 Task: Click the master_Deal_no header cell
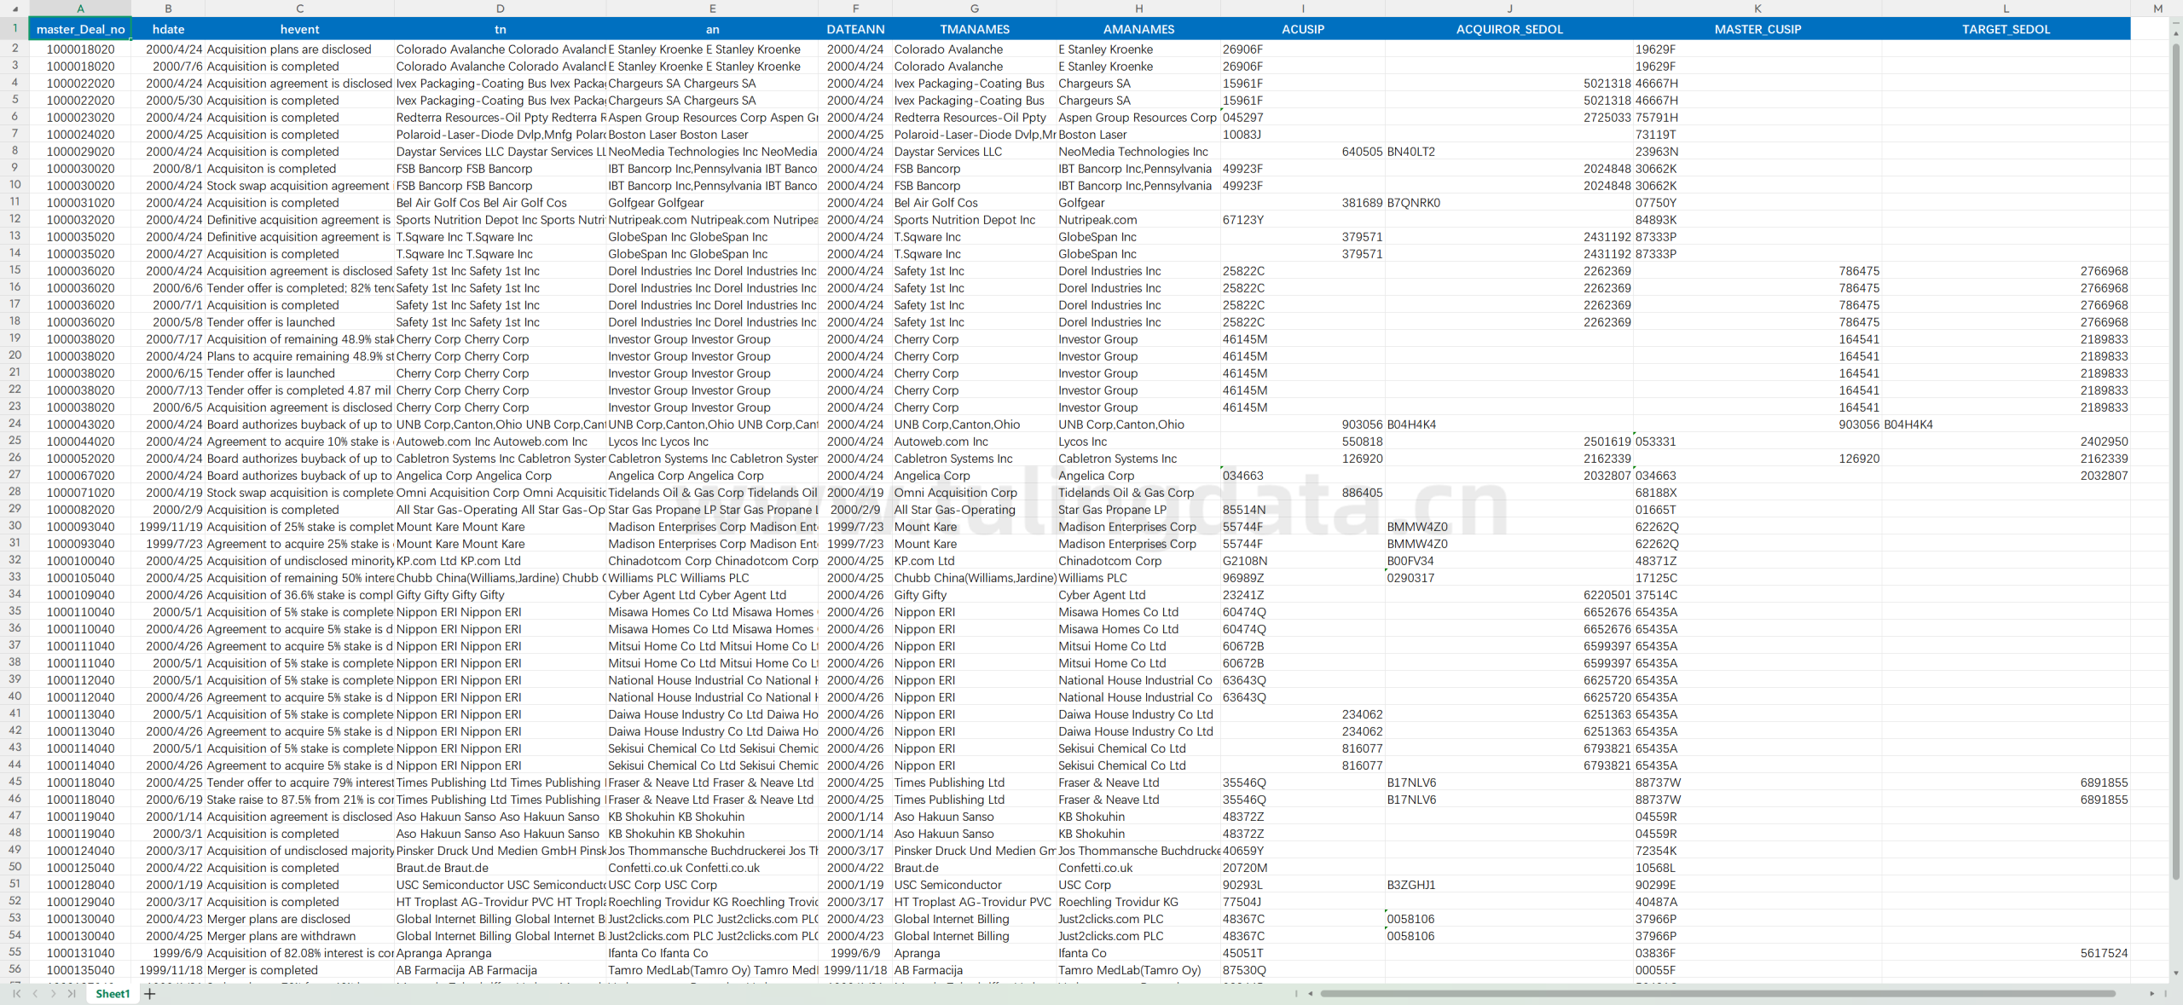coord(80,29)
